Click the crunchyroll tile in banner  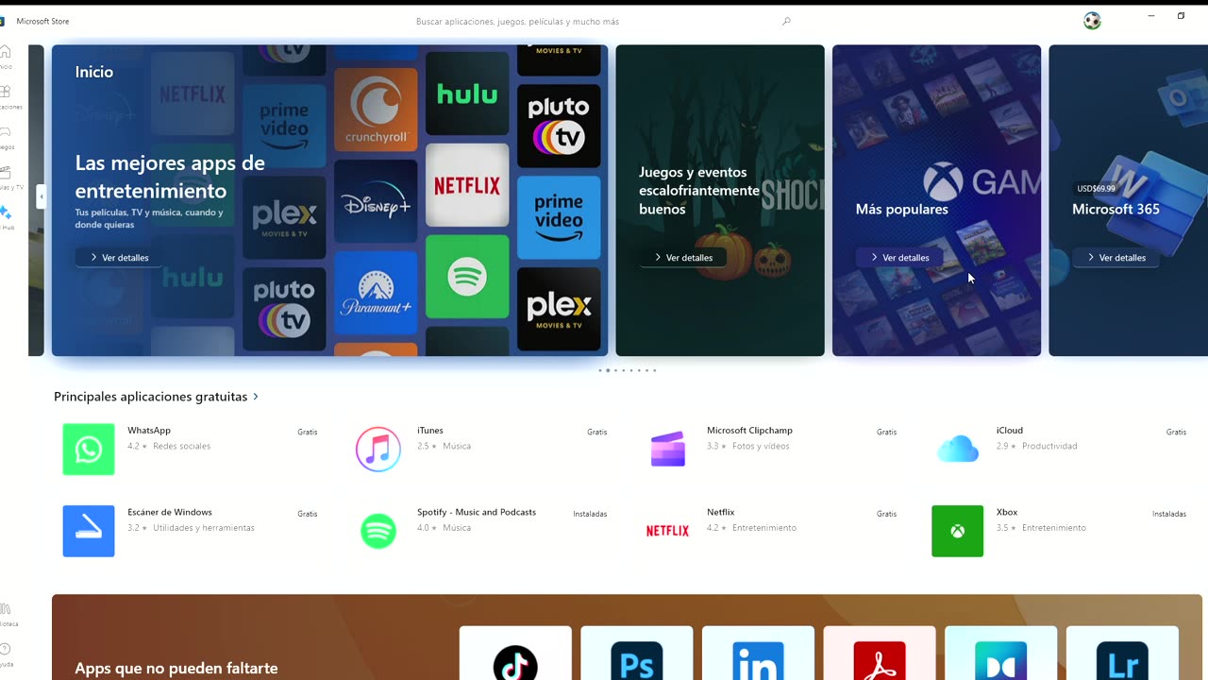click(376, 110)
